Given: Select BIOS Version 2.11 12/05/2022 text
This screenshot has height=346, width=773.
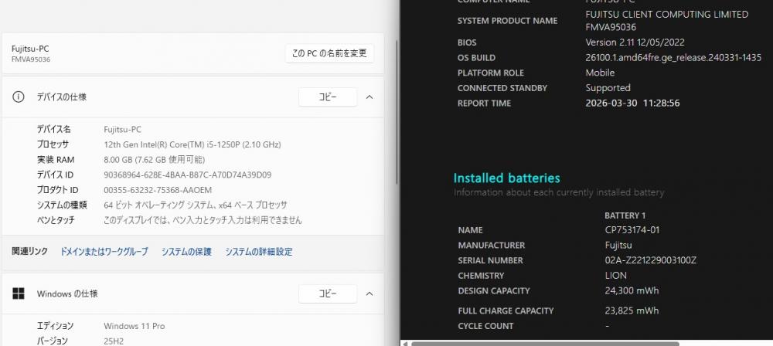Looking at the screenshot, I should click(x=635, y=42).
